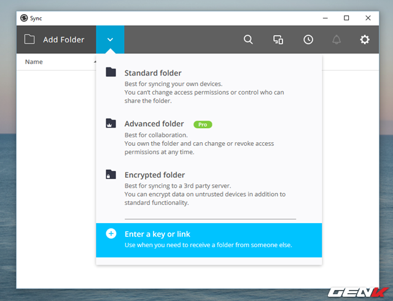This screenshot has width=393, height=301.
Task: Open settings gear icon
Action: click(365, 40)
